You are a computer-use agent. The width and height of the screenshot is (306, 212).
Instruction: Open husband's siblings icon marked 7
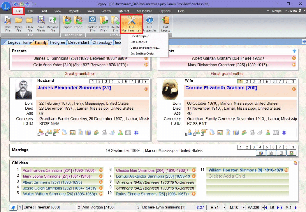click(56, 132)
